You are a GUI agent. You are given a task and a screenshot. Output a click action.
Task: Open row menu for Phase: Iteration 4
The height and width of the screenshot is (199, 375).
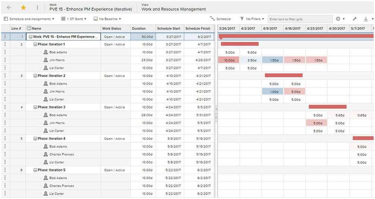point(5,139)
